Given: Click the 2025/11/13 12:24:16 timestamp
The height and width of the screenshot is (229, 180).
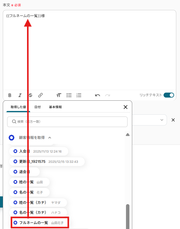Looking at the screenshot, I should tap(47, 151).
